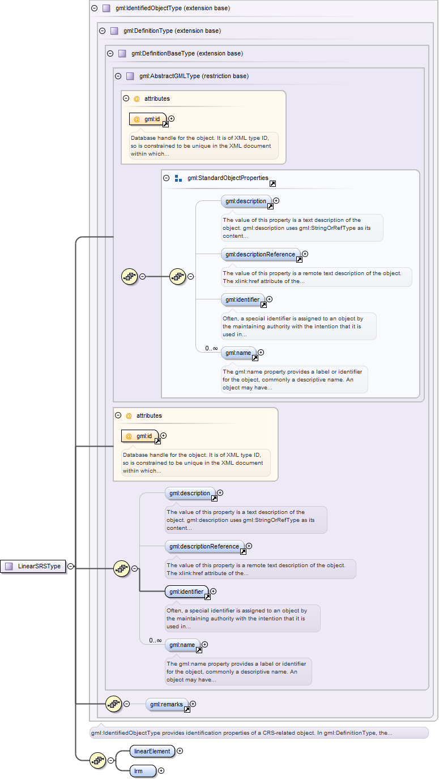This screenshot has width=439, height=780.
Task: Click the gml:IdentifiedObjectType annotation text
Action: point(241,733)
